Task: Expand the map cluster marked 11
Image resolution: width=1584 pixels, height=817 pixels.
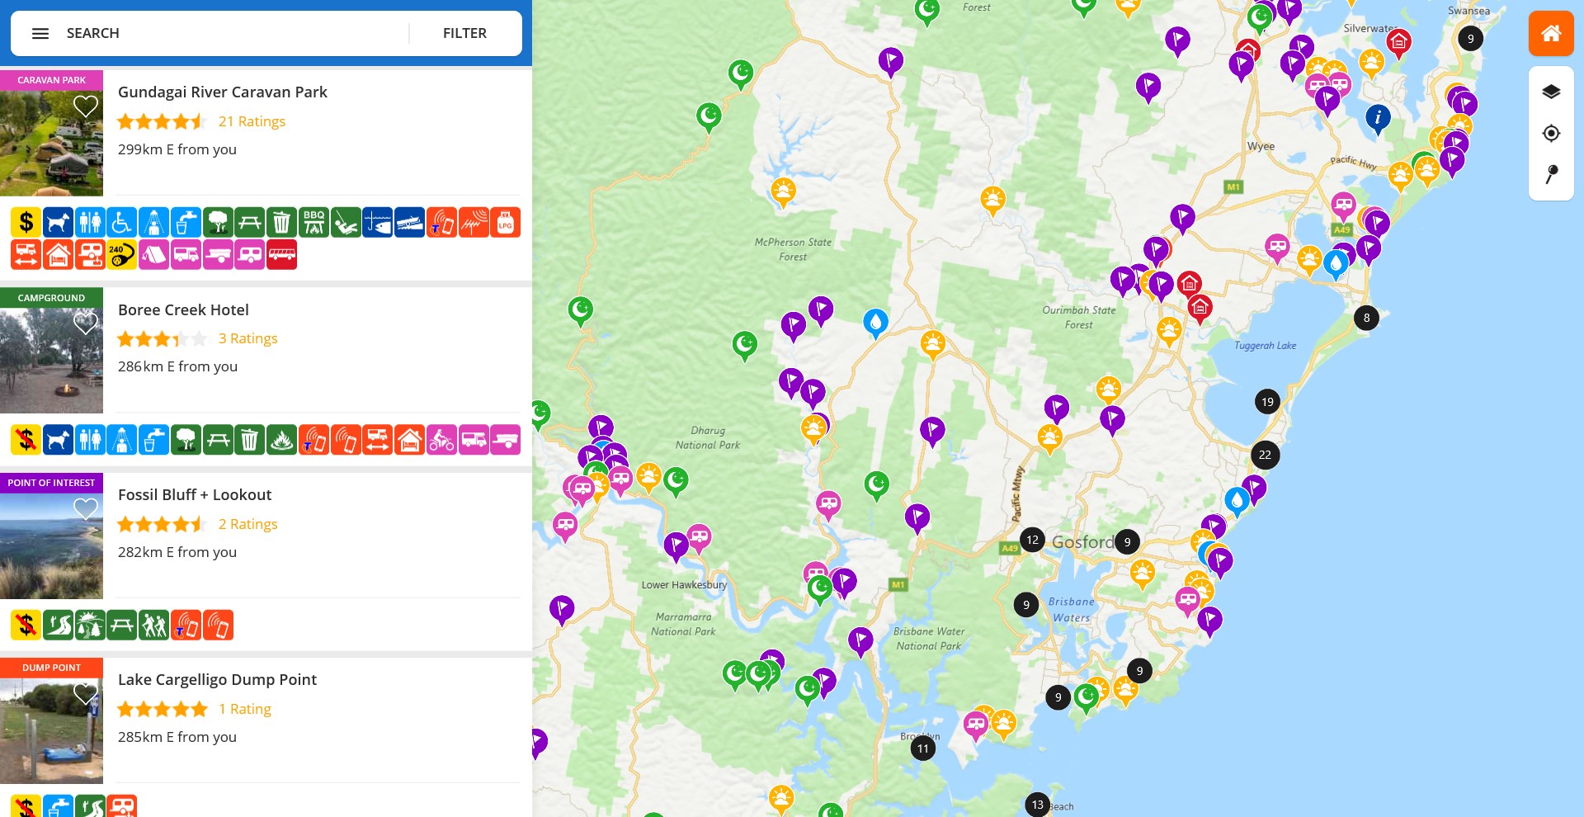Action: click(922, 749)
